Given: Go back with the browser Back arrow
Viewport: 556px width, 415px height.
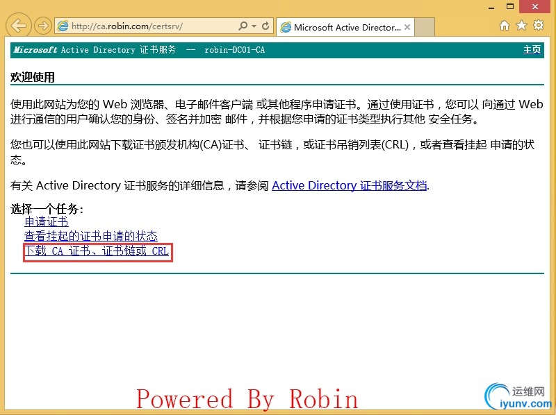Looking at the screenshot, I should [x=18, y=26].
